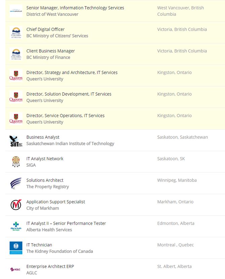
Task: Open the Enterprise Architect ERP listing
Action: pyautogui.click(x=50, y=267)
